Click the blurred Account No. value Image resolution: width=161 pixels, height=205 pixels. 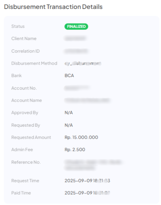click(77, 88)
